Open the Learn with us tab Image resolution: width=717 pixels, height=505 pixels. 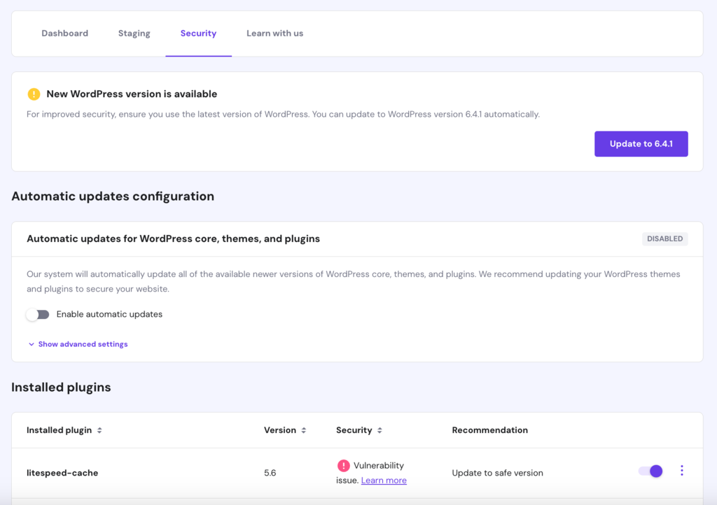(x=274, y=33)
